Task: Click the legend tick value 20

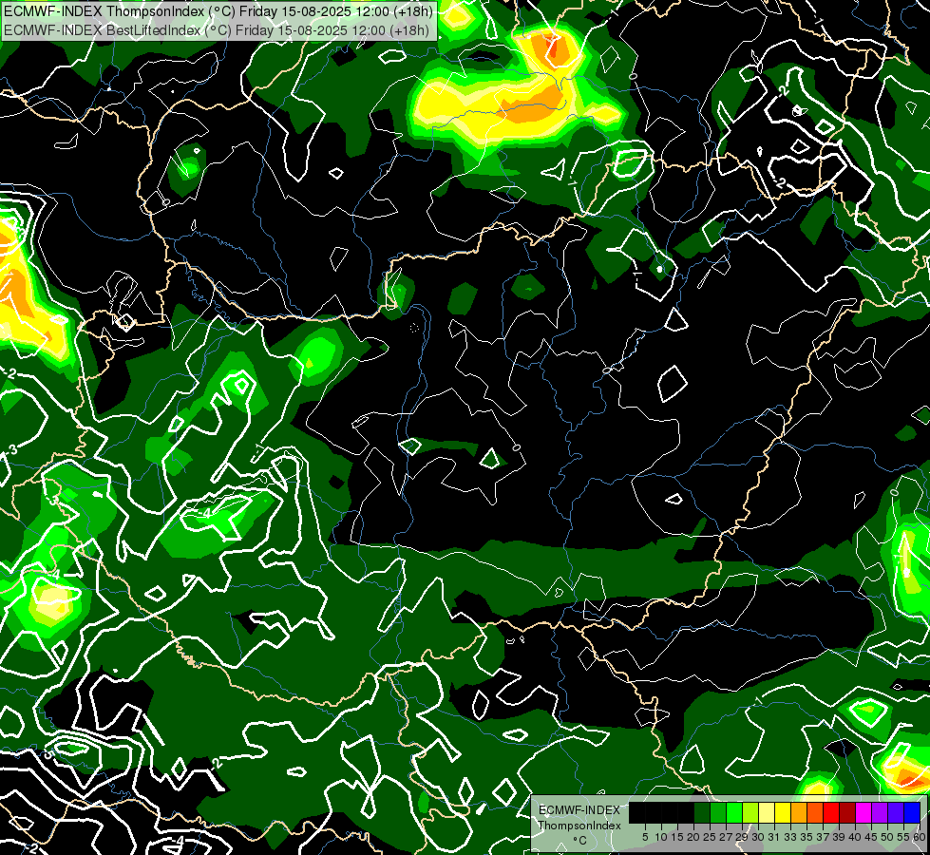Action: click(694, 837)
